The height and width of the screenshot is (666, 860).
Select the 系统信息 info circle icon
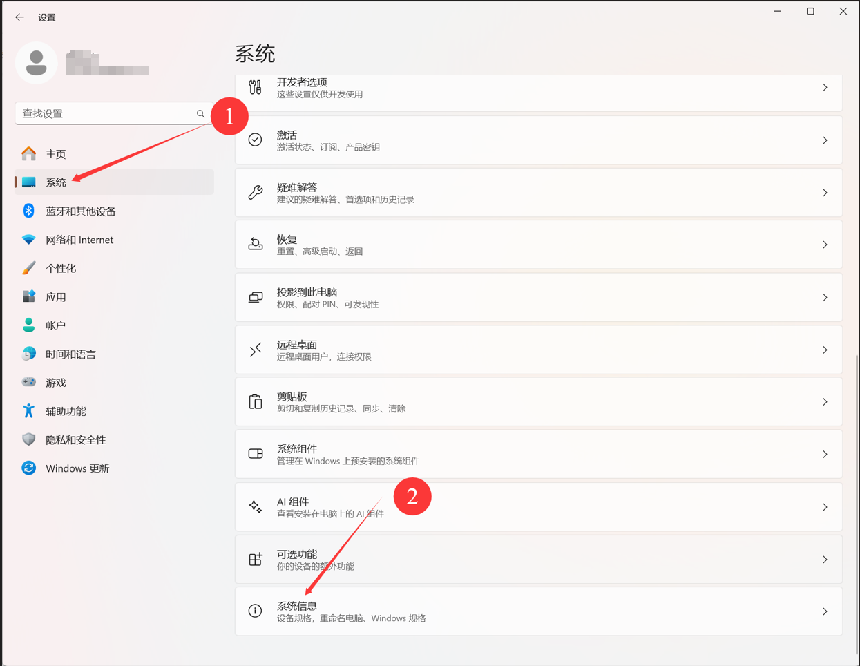pos(256,611)
